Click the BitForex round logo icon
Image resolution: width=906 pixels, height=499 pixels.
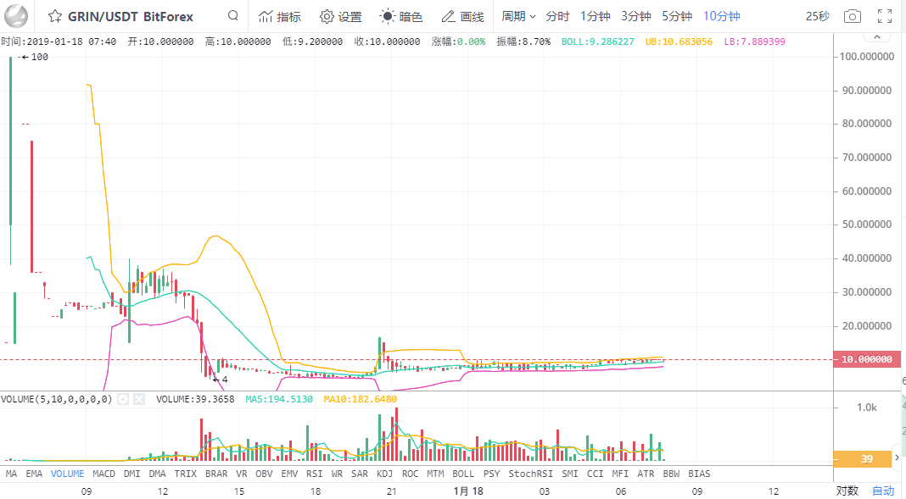15,16
